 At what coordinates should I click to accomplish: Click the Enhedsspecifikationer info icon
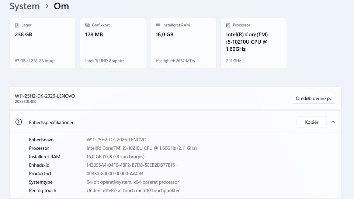tap(18, 122)
